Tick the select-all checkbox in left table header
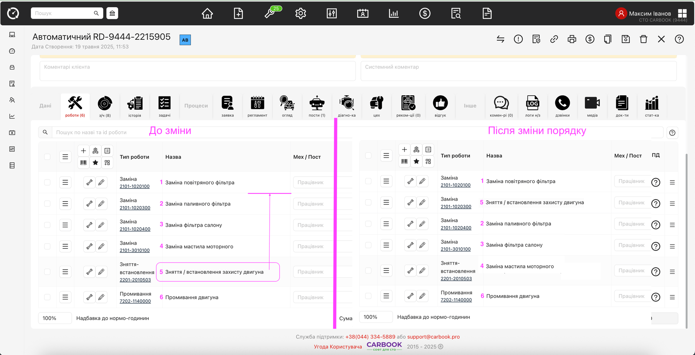This screenshot has width=695, height=355. [47, 157]
